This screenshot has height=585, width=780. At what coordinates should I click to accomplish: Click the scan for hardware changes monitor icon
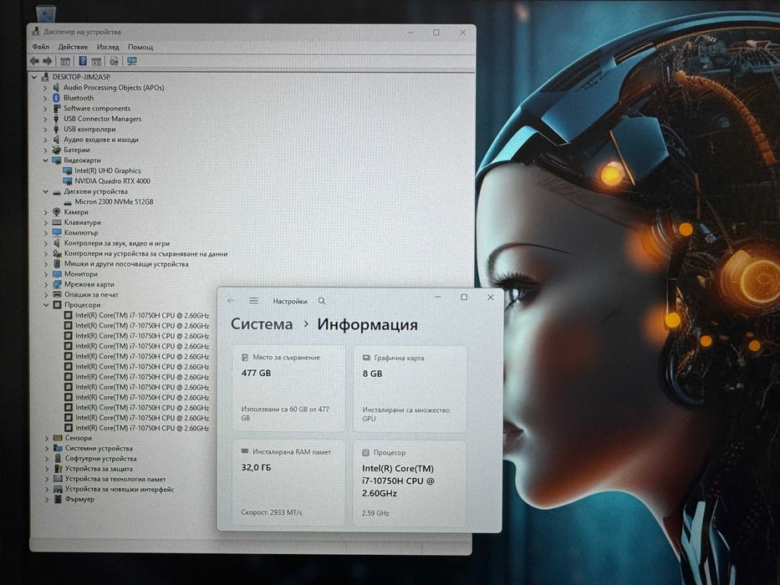pyautogui.click(x=132, y=61)
